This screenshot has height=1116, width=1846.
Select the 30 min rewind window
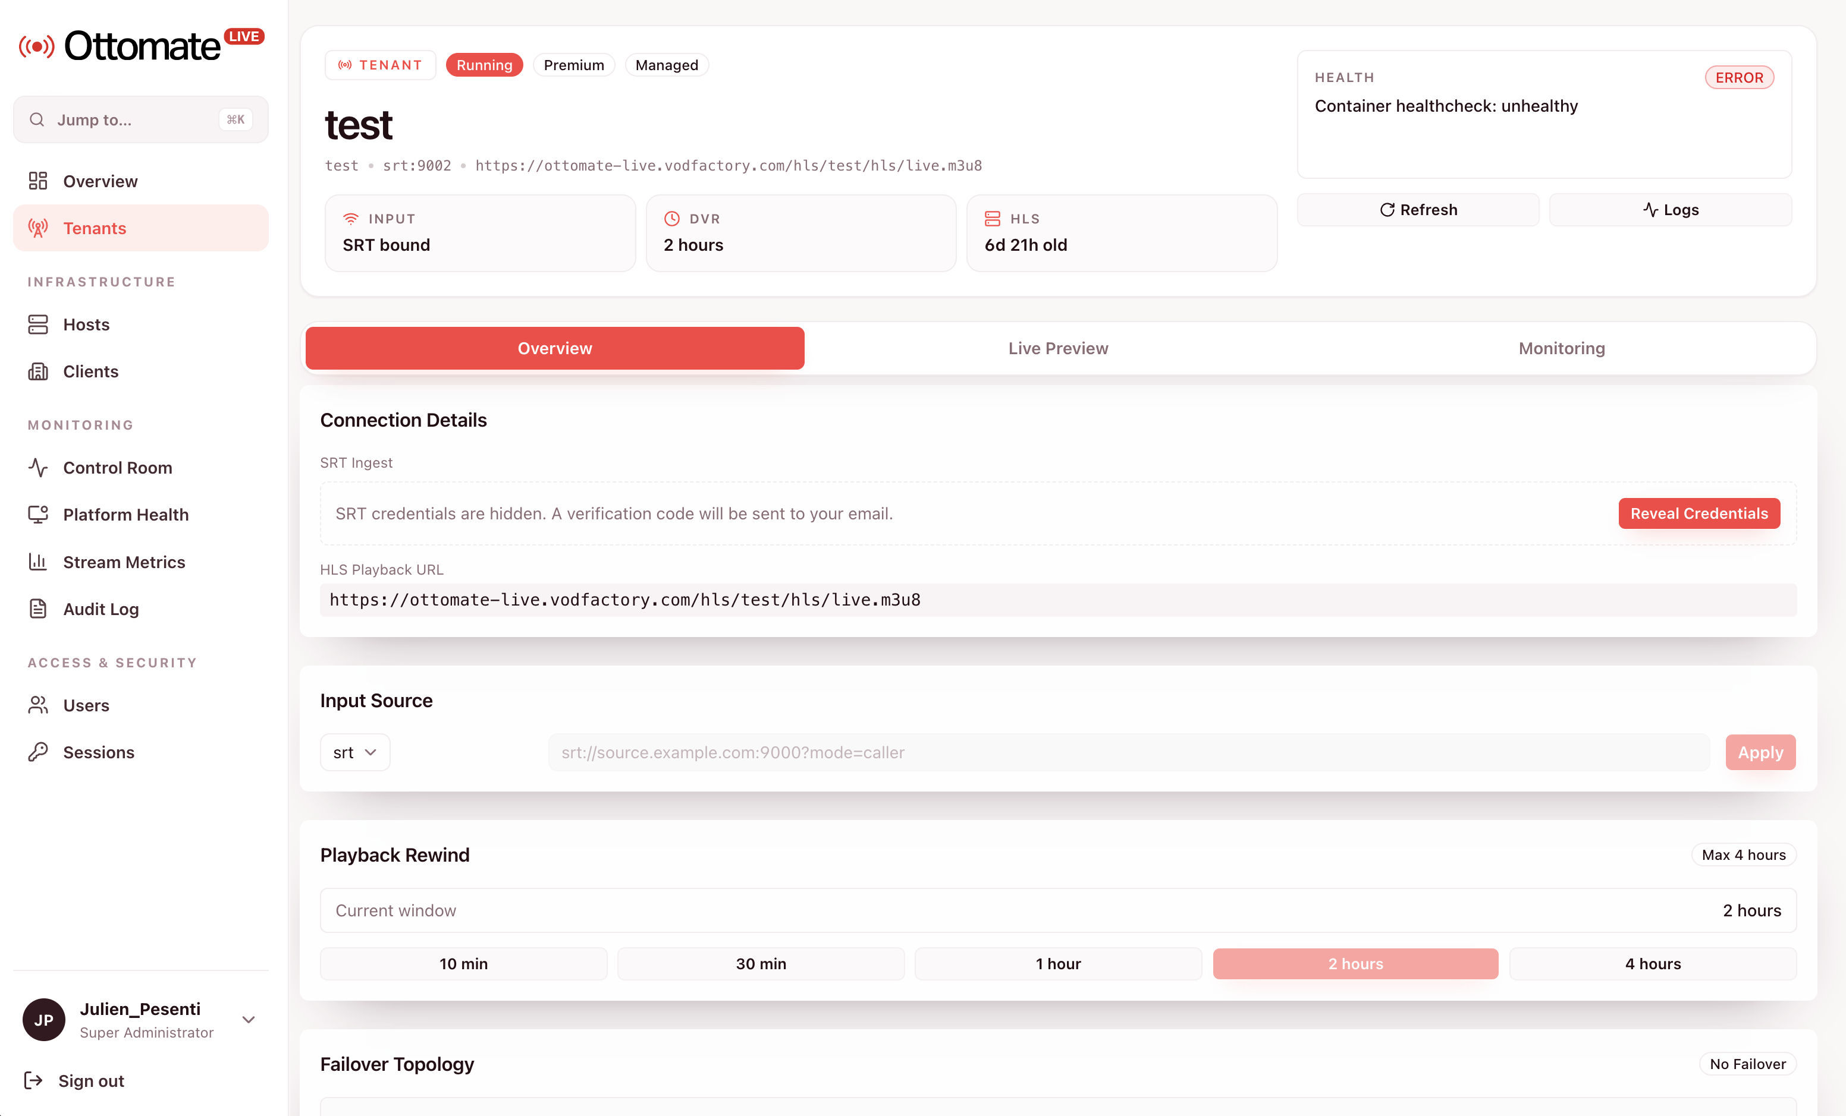(x=761, y=964)
